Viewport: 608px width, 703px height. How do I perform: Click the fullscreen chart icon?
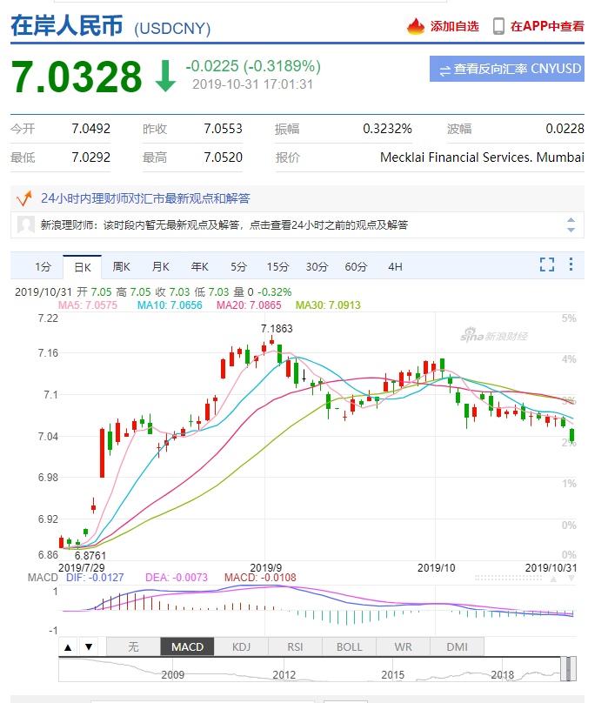tap(547, 265)
